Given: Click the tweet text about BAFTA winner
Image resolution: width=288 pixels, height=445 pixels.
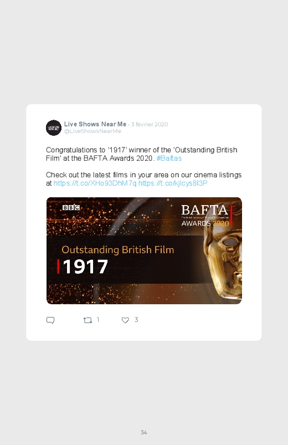Looking at the screenshot, I should (x=142, y=154).
